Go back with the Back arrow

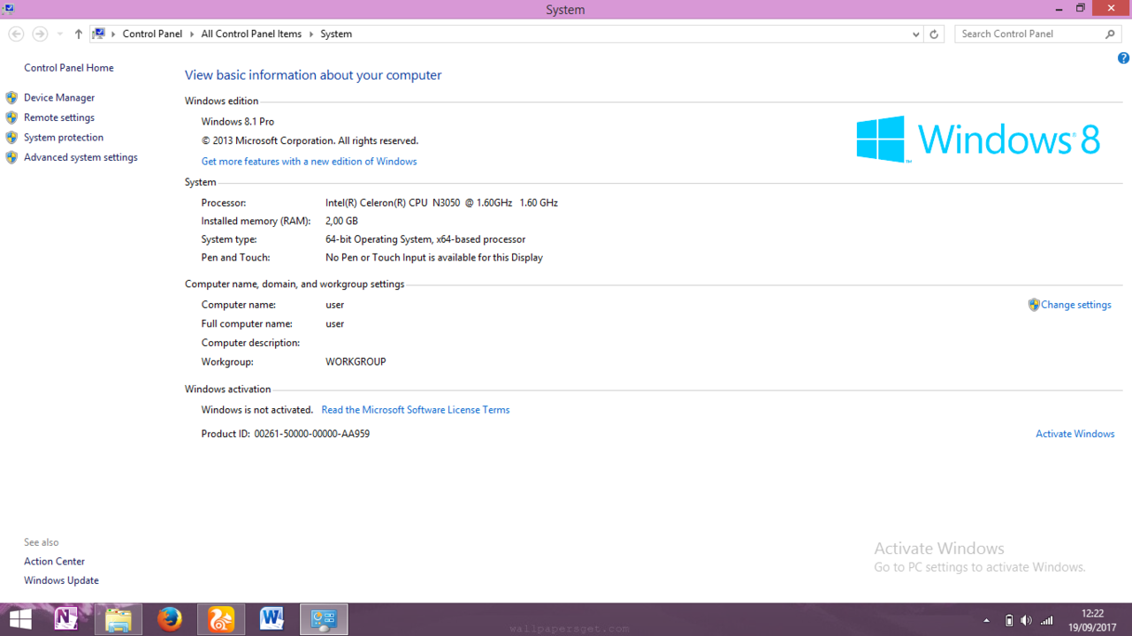[16, 34]
